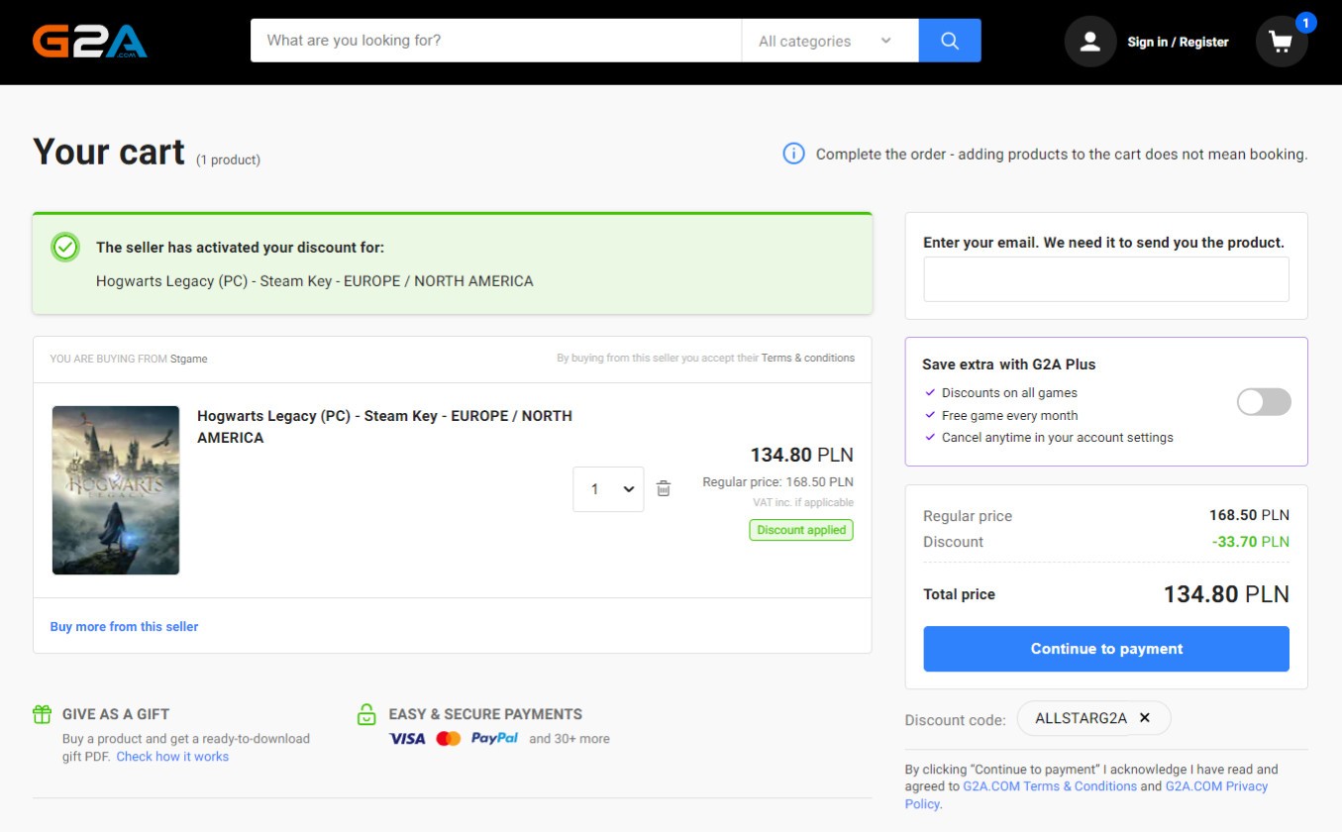
Task: Click Continue to payment button
Action: coord(1106,649)
